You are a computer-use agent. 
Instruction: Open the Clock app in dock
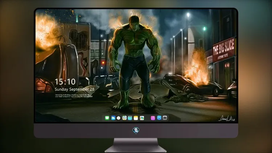pos(119,118)
